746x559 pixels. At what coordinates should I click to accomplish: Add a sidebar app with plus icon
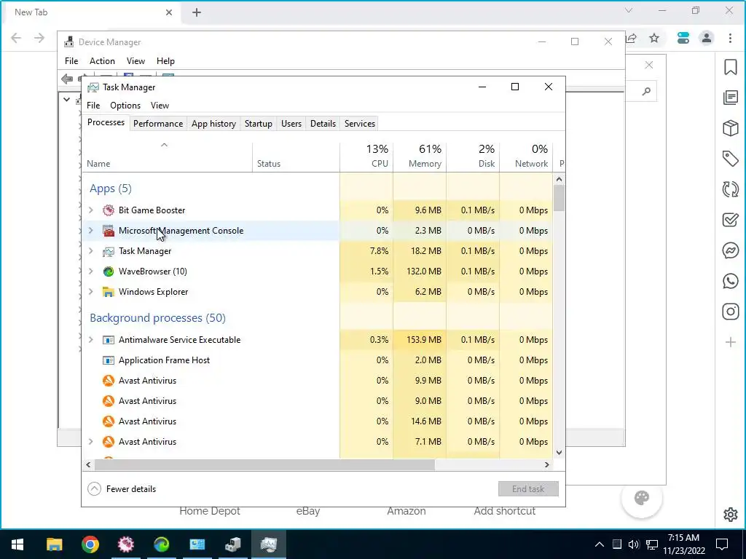730,342
